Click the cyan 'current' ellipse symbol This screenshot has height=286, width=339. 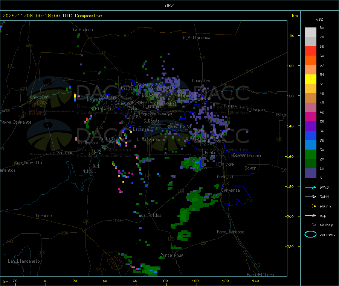pyautogui.click(x=310, y=234)
